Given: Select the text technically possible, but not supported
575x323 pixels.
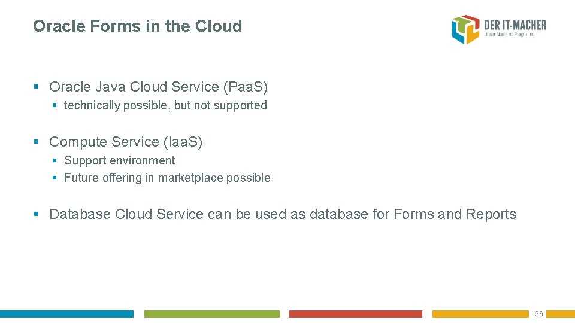Looking at the screenshot, I should (x=165, y=106).
